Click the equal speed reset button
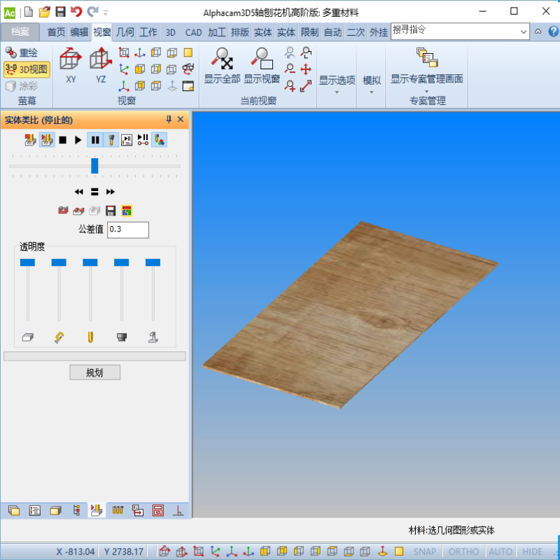 coord(94,192)
